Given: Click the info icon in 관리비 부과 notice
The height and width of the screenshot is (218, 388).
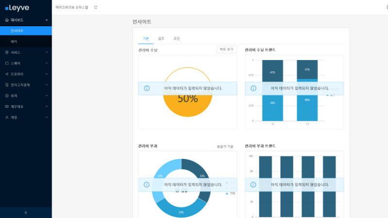Looking at the screenshot, I should (x=146, y=185).
